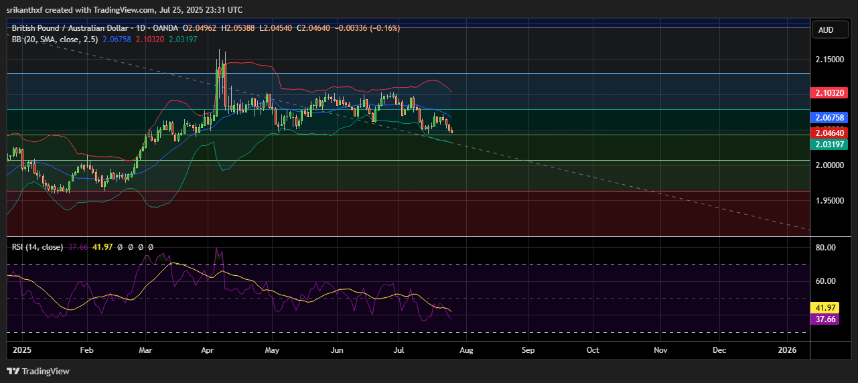Click the 80.00 level on RSI scale
Screen dimensions: 858x383
coord(826,248)
